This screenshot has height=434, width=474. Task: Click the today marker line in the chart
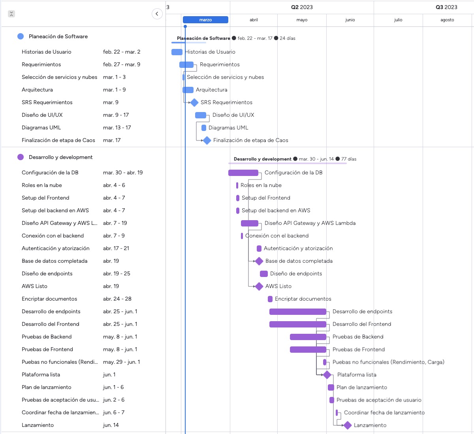[185, 237]
